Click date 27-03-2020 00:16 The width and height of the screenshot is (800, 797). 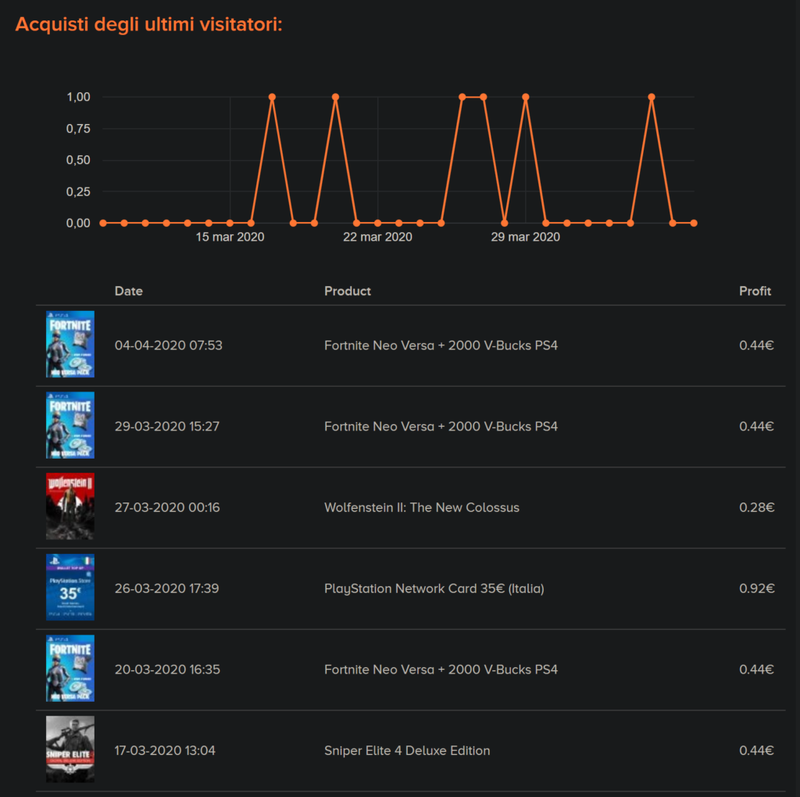(167, 508)
